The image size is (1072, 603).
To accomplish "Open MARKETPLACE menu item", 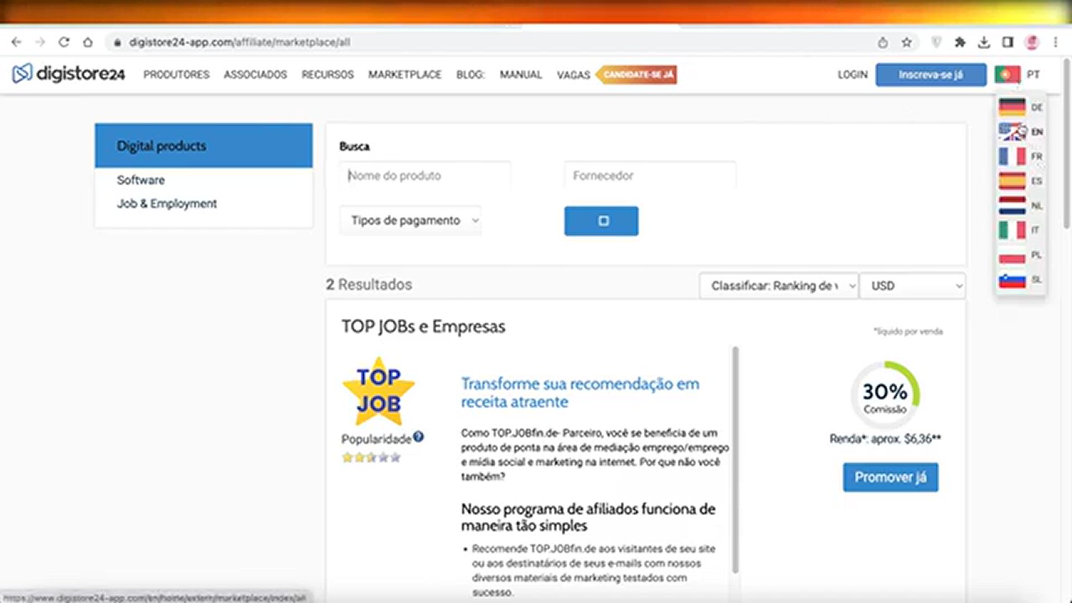I will tap(405, 75).
